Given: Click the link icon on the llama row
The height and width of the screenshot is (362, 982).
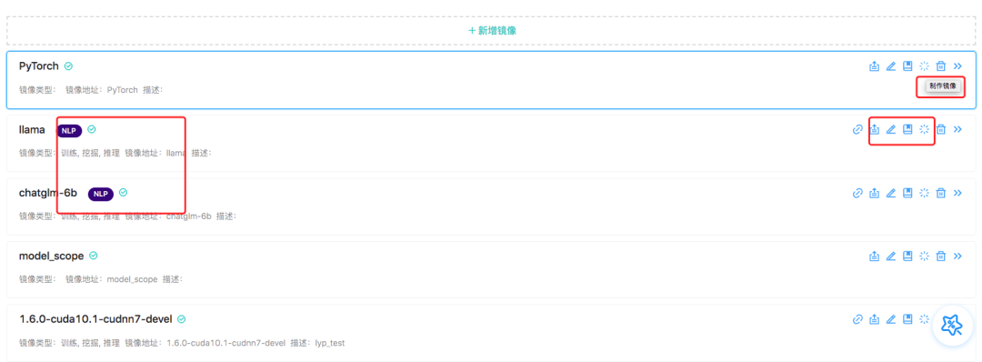Looking at the screenshot, I should [x=858, y=130].
